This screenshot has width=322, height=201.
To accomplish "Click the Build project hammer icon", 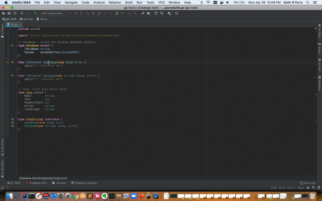I will (35, 13).
